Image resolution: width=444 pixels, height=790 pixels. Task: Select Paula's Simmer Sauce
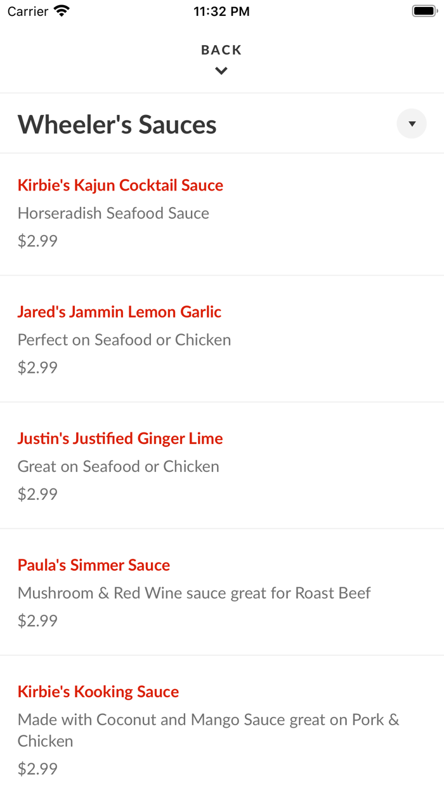(x=94, y=565)
